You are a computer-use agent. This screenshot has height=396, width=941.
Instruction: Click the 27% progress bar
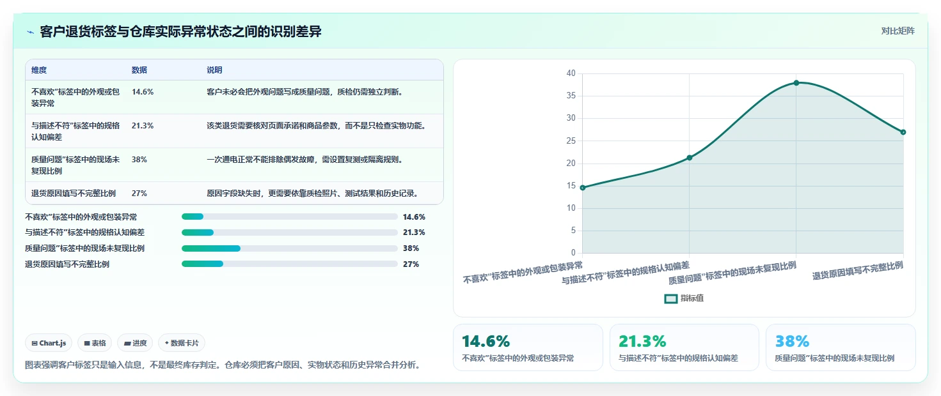(290, 264)
